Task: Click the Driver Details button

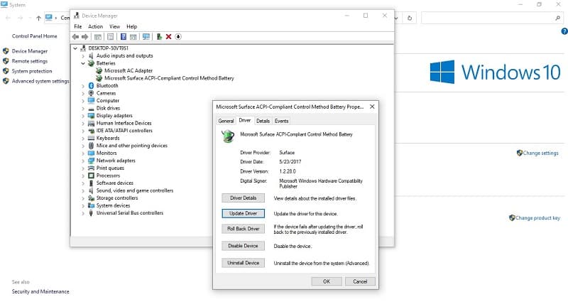Action: point(243,198)
